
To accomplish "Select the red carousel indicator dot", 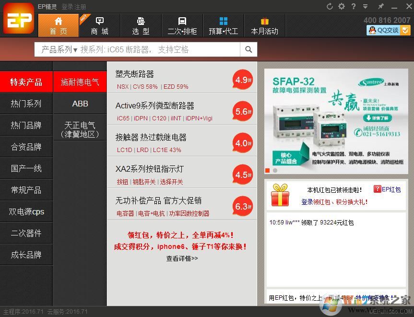I will (267, 170).
